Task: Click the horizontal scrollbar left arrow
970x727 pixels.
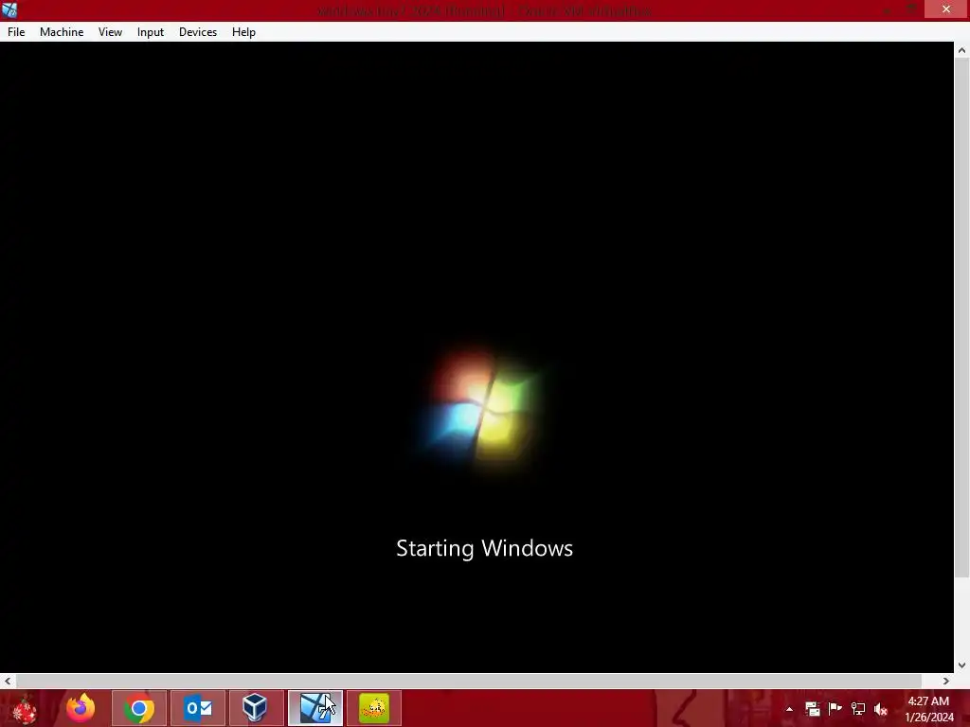Action: [8, 681]
